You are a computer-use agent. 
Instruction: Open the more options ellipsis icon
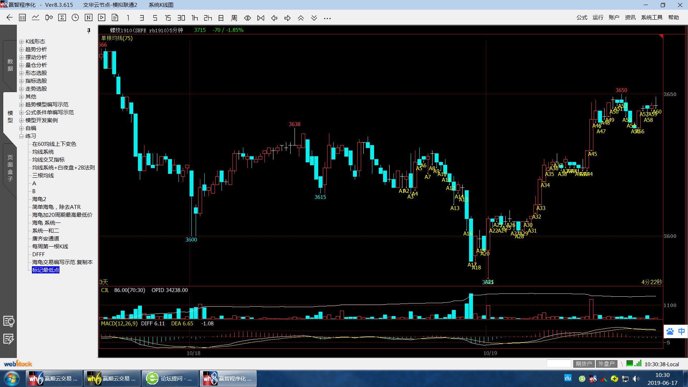[327, 18]
